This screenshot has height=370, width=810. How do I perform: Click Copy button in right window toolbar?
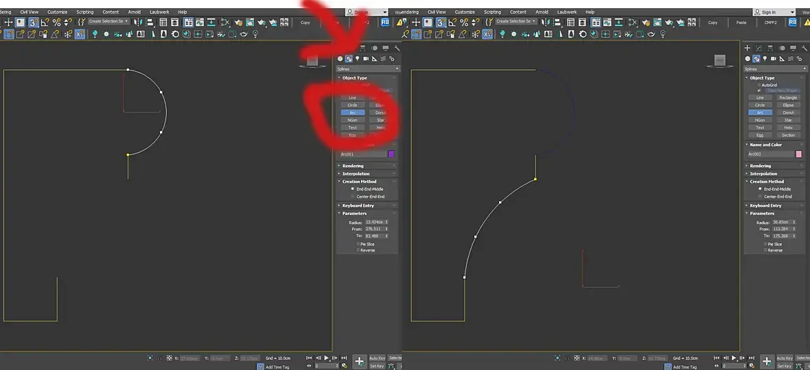(x=713, y=22)
